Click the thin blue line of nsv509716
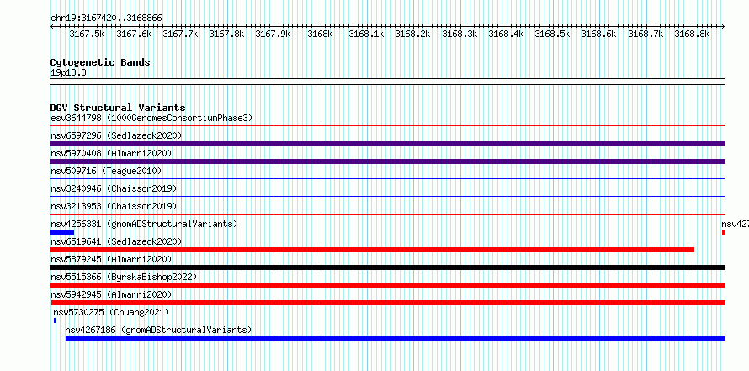Image resolution: width=749 pixels, height=371 pixels. (x=388, y=179)
